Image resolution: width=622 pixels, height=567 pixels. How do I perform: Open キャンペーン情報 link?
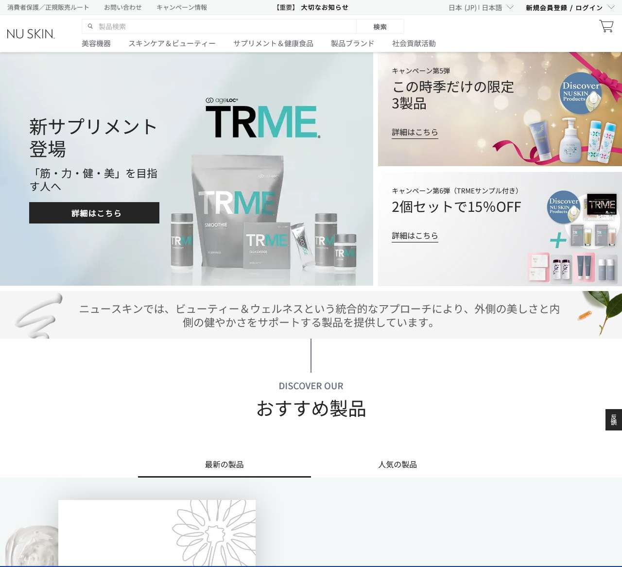[x=182, y=7]
